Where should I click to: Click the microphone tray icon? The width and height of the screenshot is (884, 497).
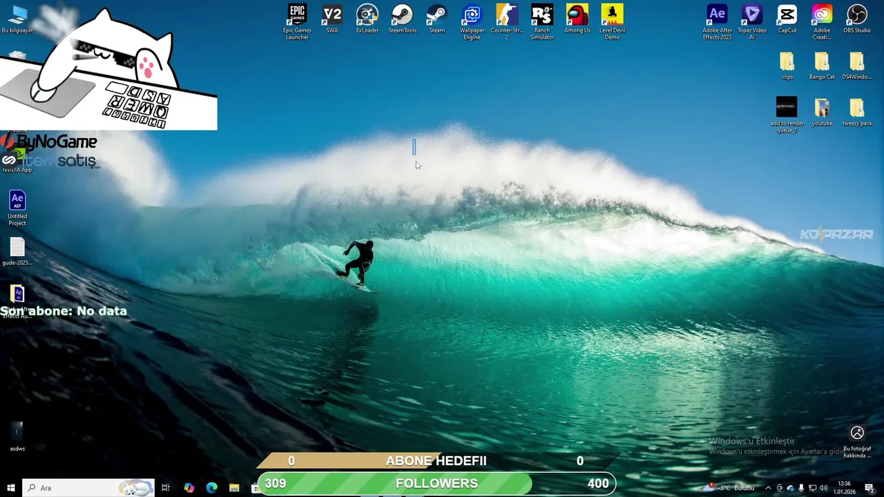[801, 488]
